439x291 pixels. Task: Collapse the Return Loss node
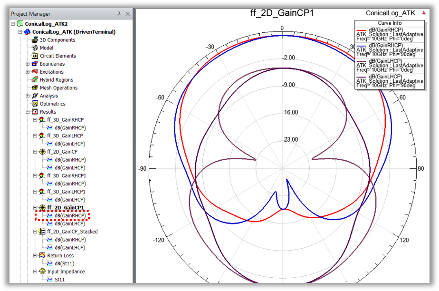[x=35, y=255]
